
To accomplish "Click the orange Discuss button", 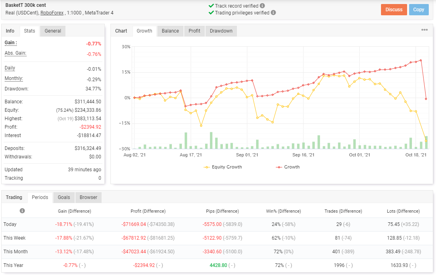I will pos(394,10).
